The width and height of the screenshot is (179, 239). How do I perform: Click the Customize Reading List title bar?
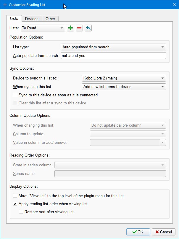(89, 5)
